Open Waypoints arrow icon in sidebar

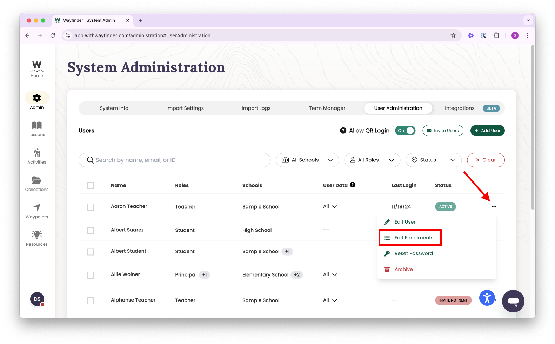click(37, 207)
